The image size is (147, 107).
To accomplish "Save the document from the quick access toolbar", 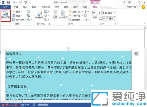I will pyautogui.click(x=9, y=2).
